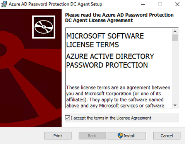Click the 'I accept the terms in the License Agreement' label
This screenshot has height=144, width=185.
click(x=111, y=118)
